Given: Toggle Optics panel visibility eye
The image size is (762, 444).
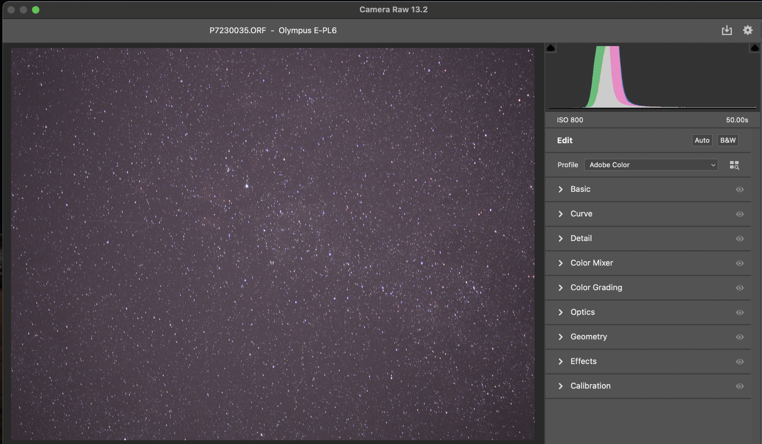Looking at the screenshot, I should coord(740,312).
